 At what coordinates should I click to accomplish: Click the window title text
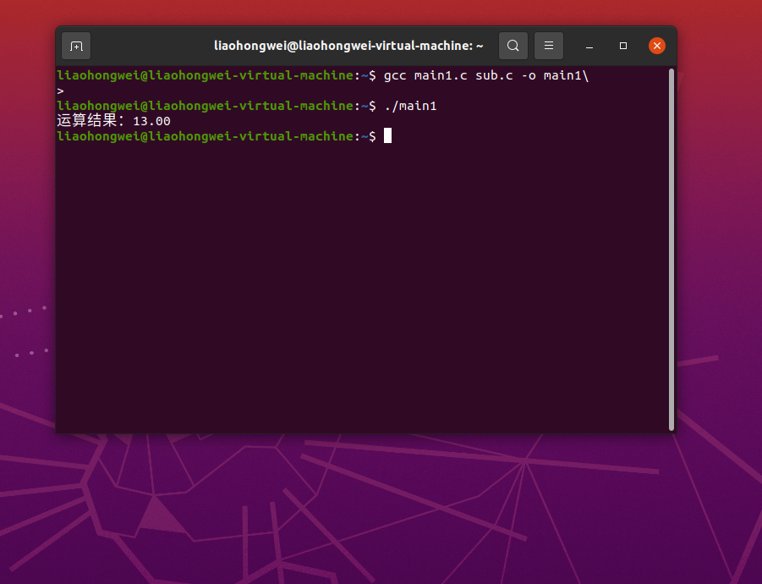[348, 46]
